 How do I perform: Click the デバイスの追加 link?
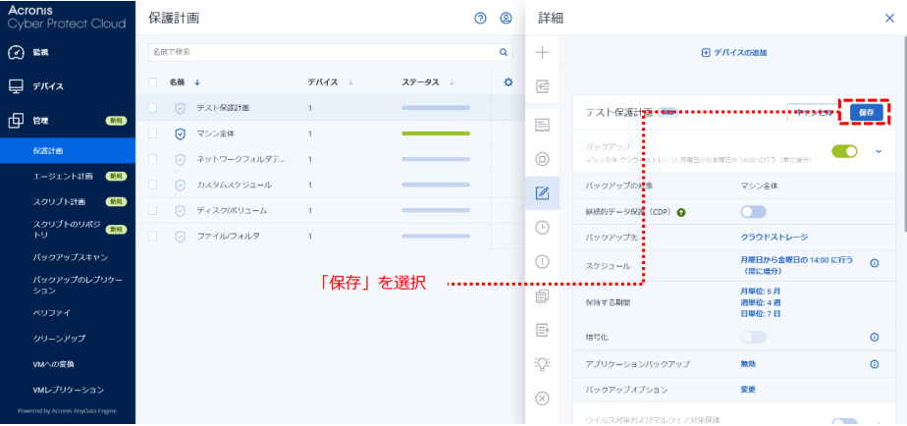733,52
